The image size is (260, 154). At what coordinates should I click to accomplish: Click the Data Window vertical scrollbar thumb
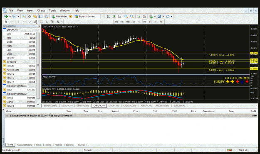[x=38, y=66]
